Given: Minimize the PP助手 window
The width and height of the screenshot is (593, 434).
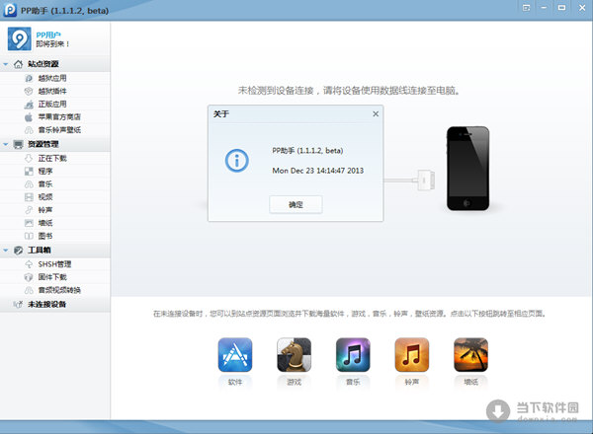Looking at the screenshot, I should pos(544,8).
